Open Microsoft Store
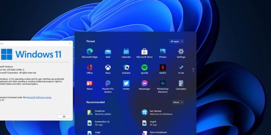271x135 pixels. pyautogui.click(x=145, y=53)
